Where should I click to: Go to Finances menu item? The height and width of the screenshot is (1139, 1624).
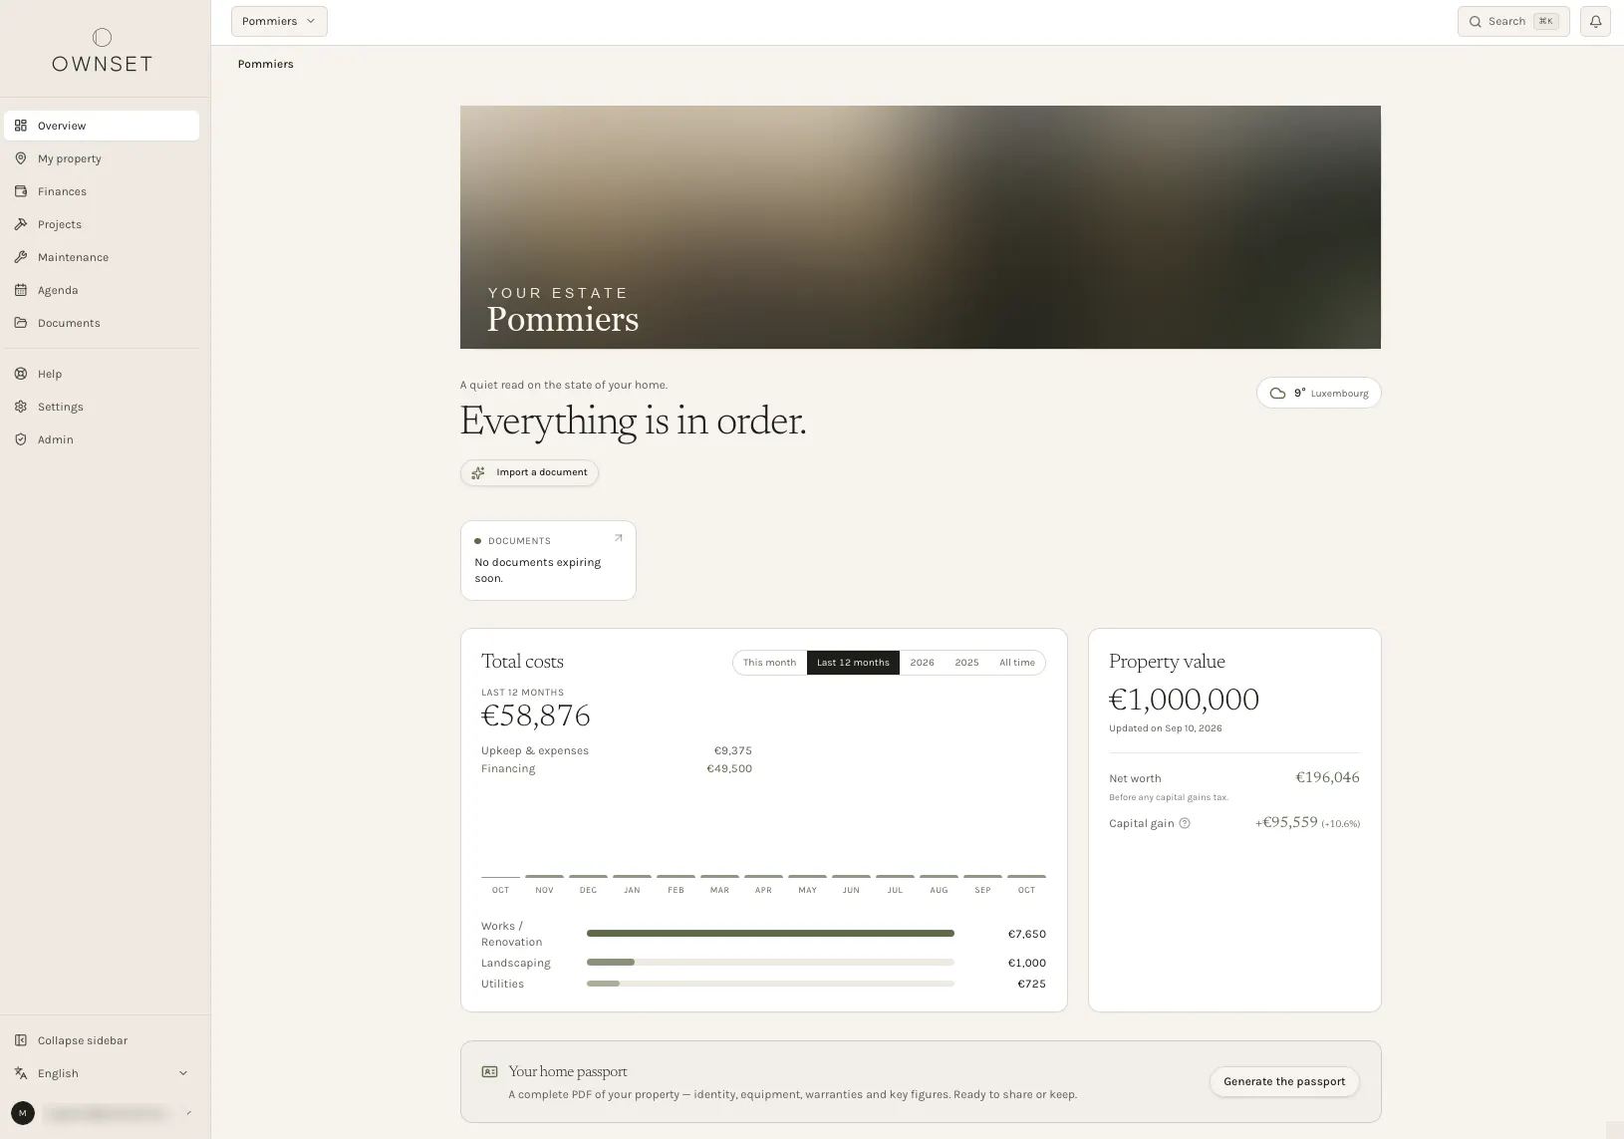(102, 191)
